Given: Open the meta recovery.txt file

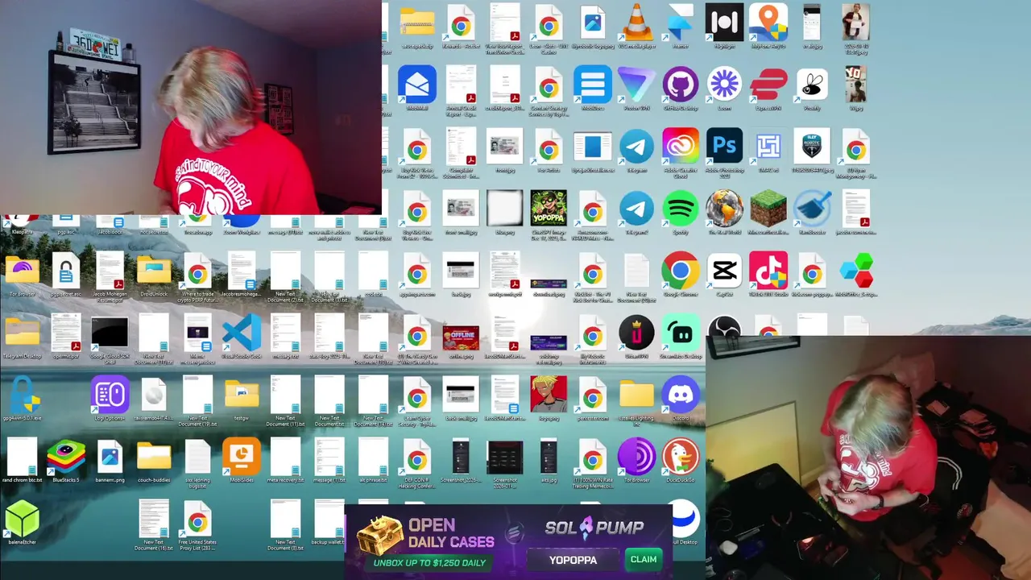Looking at the screenshot, I should 286,458.
